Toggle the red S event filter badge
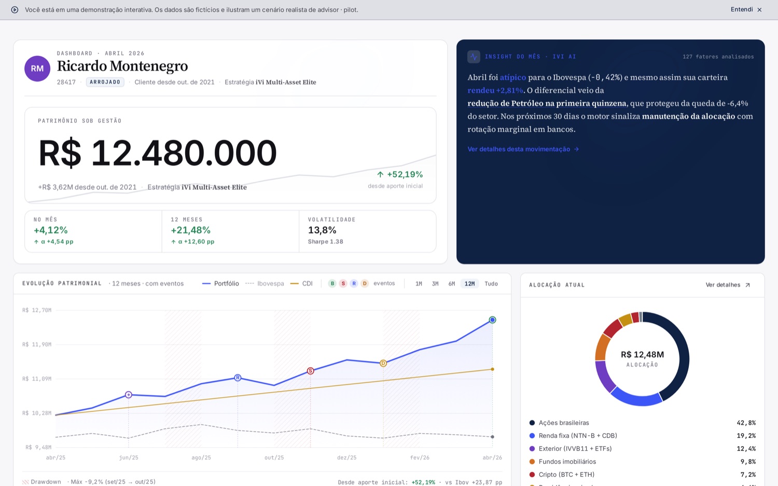778x486 pixels. pos(343,284)
